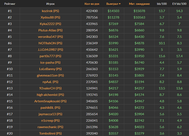Image resolution: width=189 pixels, height=136 pixels.
Task: Click the EV bb/100 column header
Action: coord(179,4)
